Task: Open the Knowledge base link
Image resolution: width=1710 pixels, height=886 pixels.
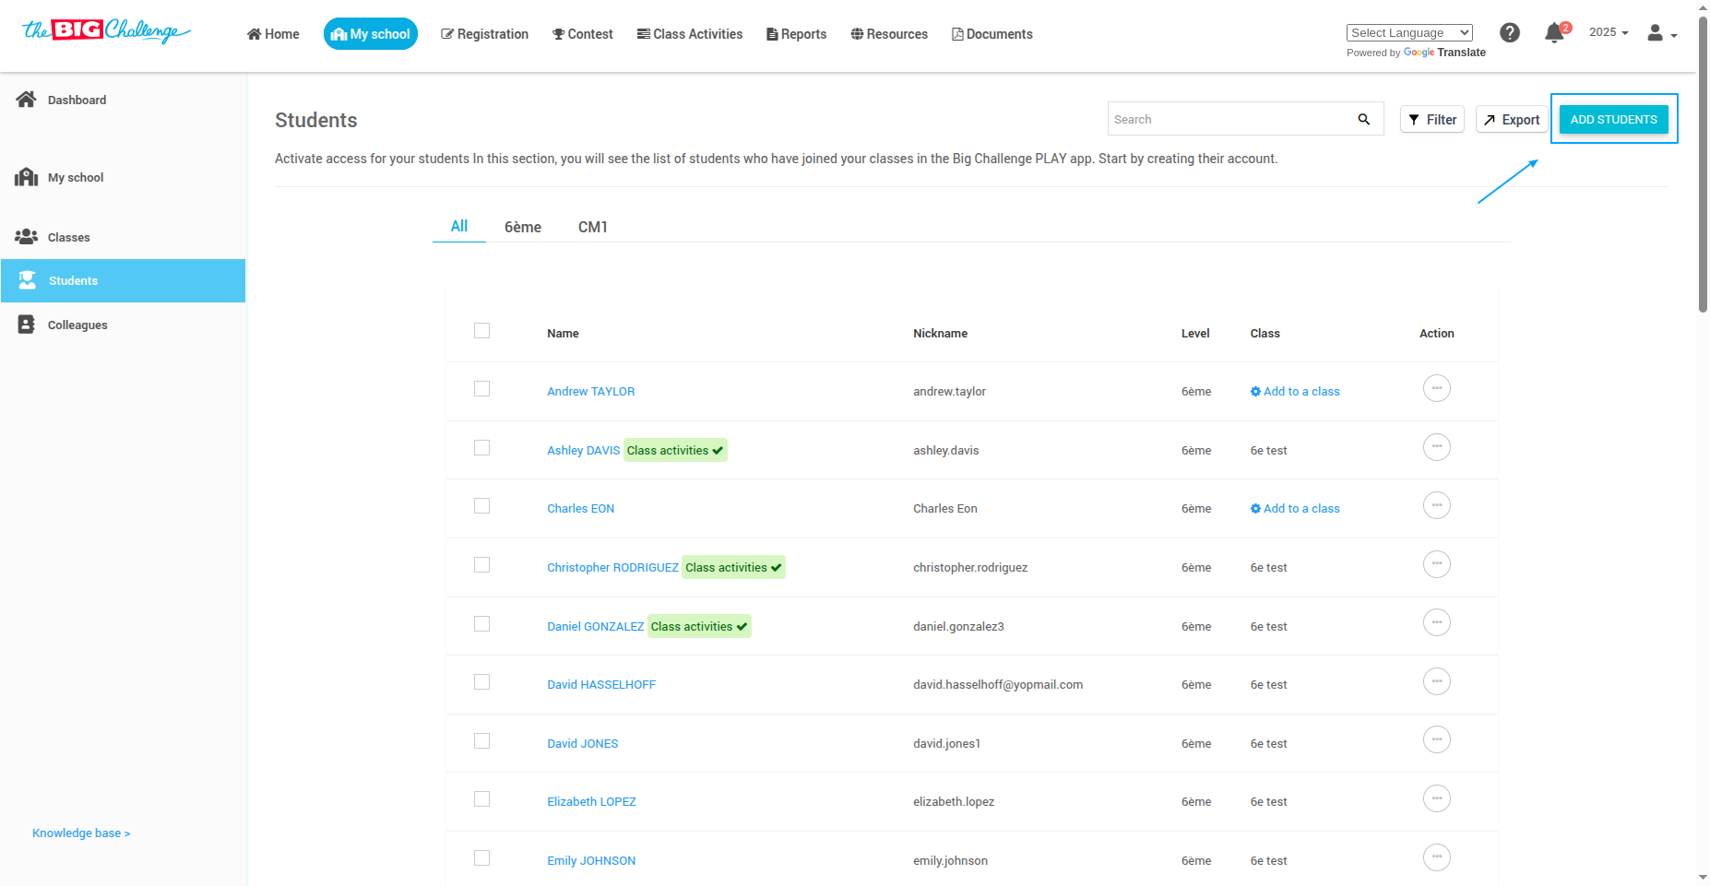Action: pos(81,833)
